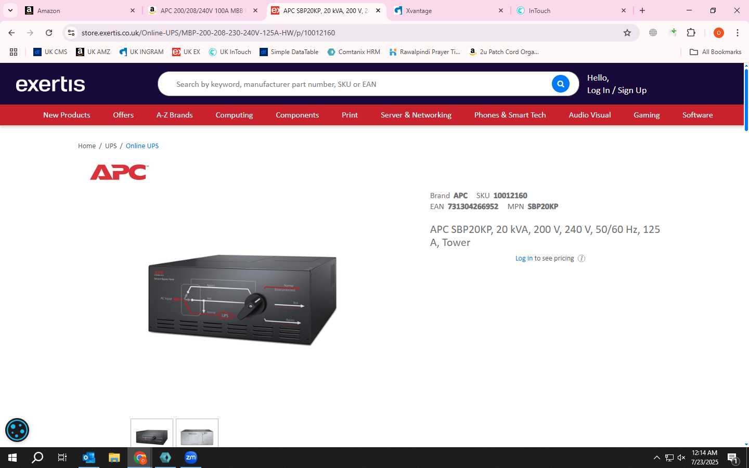Open the Chrome extensions puzzle icon
This screenshot has width=749, height=468.
pyautogui.click(x=691, y=33)
